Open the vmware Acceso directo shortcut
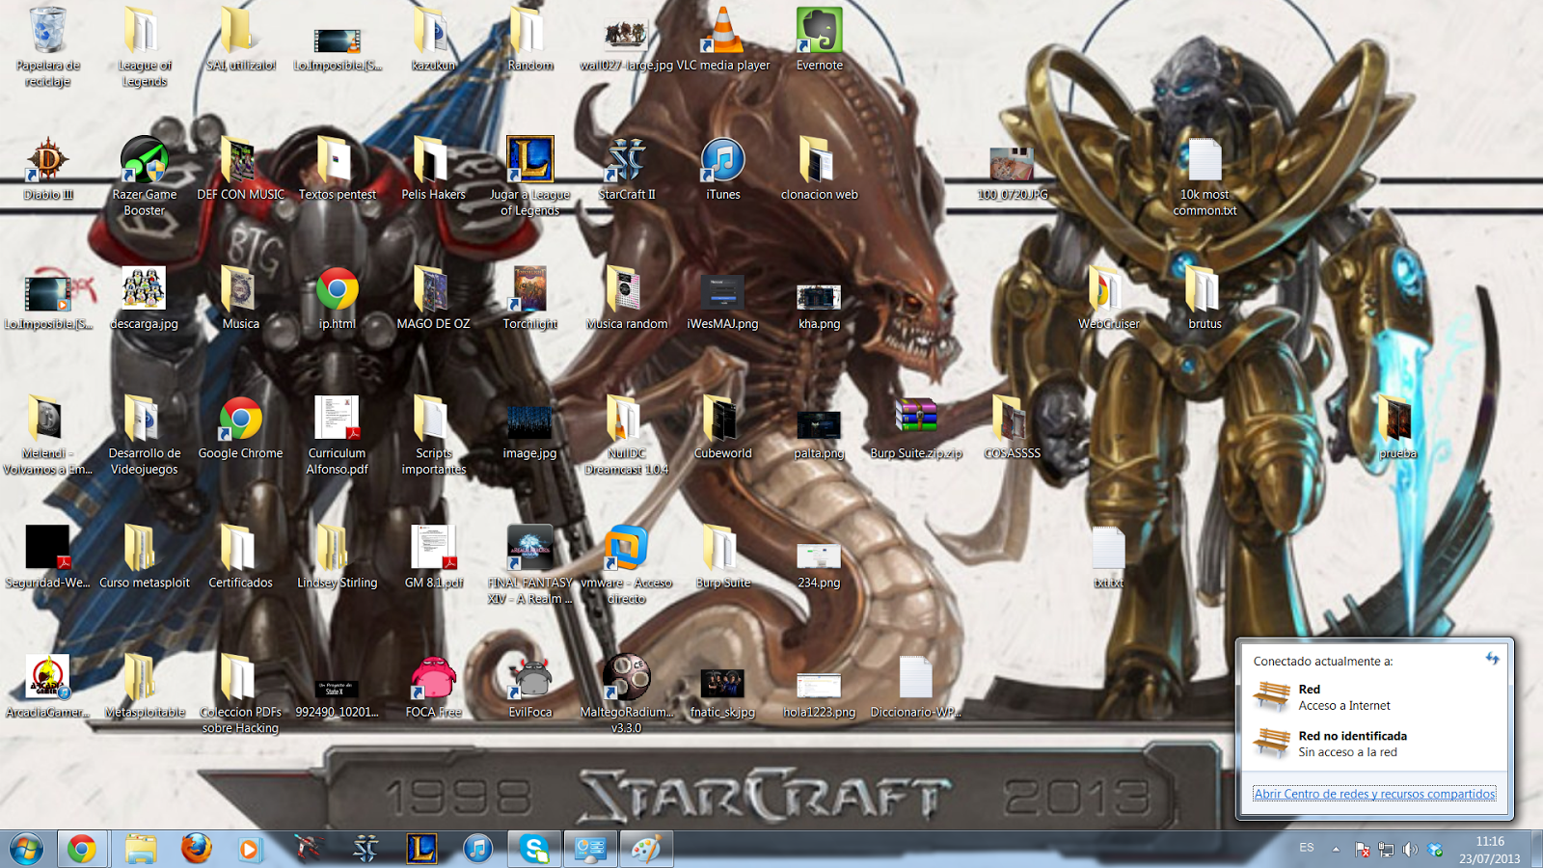This screenshot has height=868, width=1543. pos(627,564)
